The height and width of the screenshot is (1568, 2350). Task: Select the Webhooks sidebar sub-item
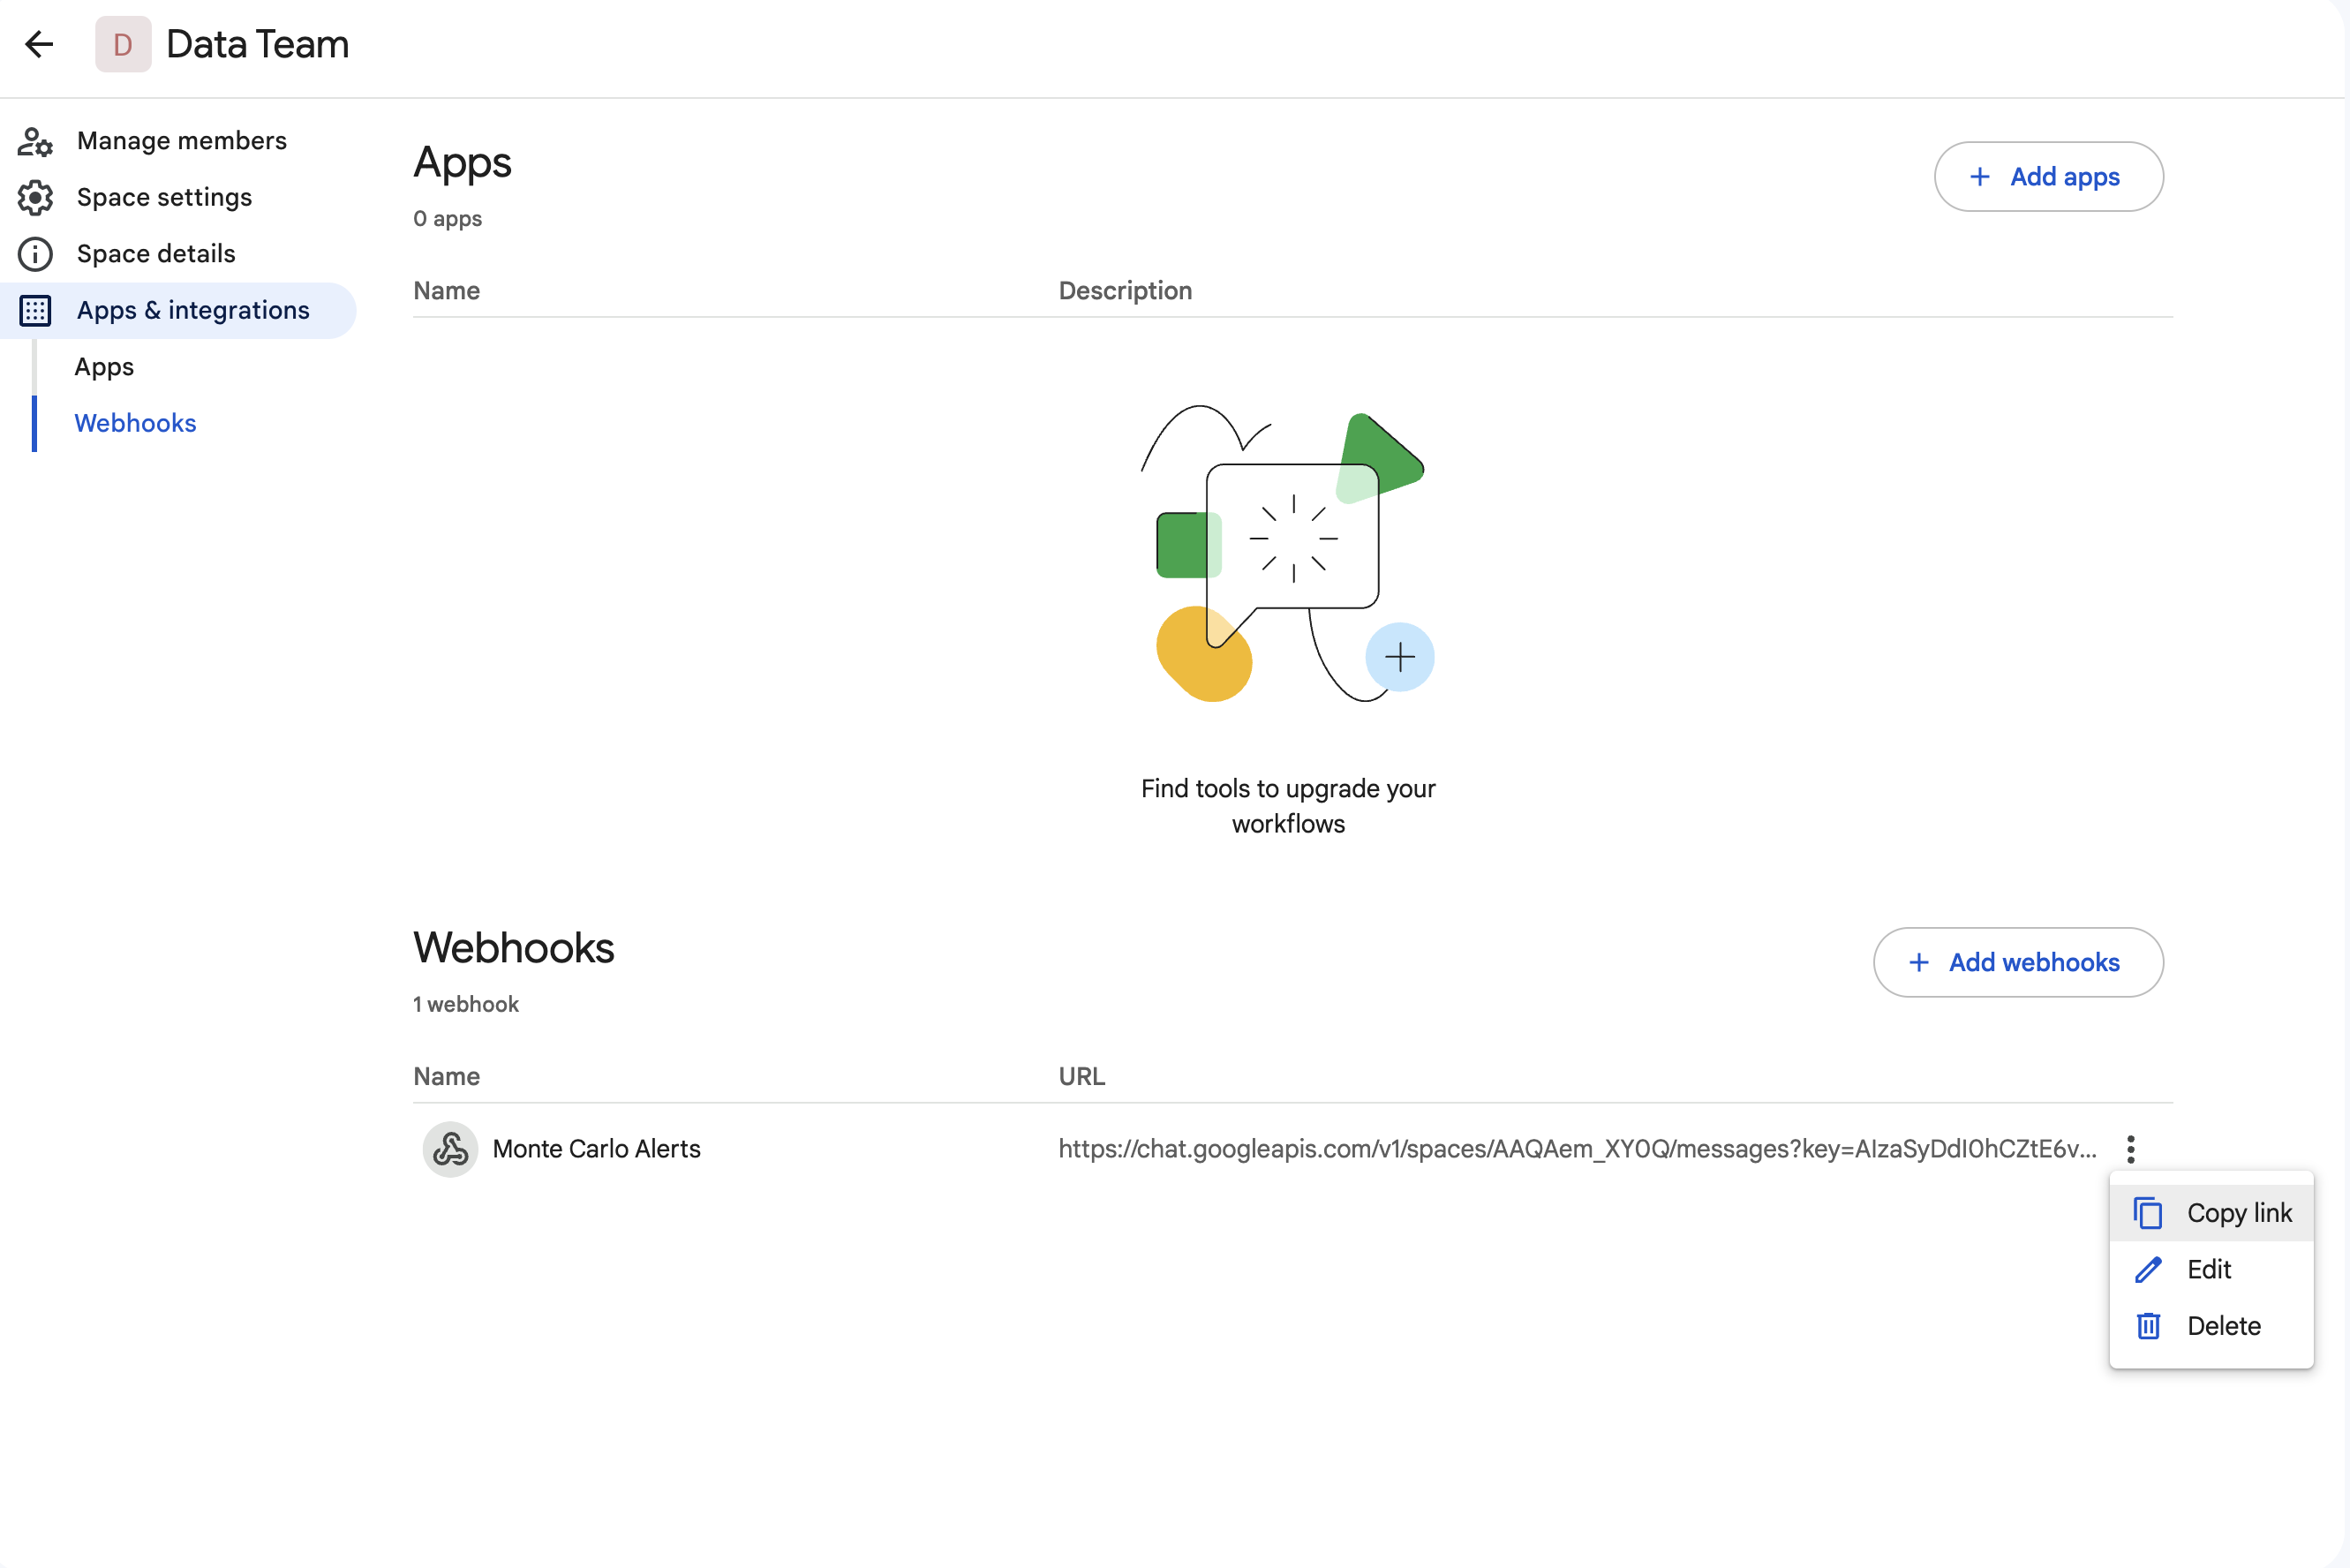pos(135,423)
